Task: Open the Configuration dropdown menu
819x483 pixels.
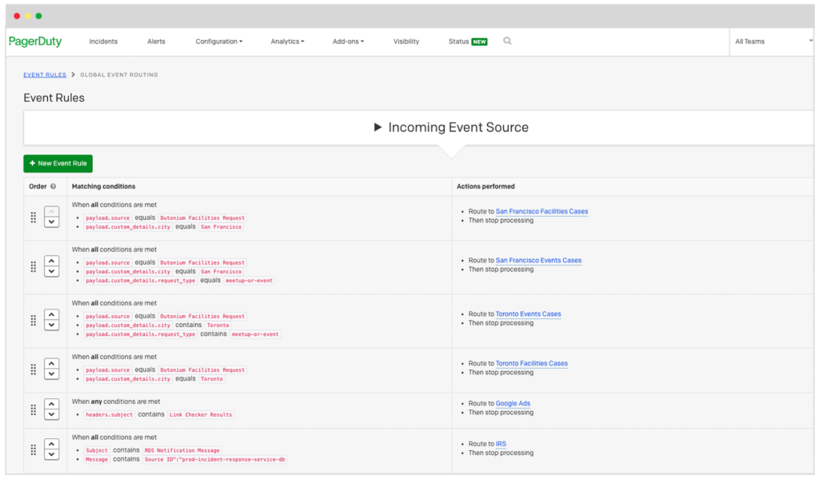Action: tap(219, 42)
